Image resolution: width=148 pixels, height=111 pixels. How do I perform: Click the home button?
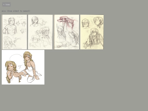tap(6, 4)
